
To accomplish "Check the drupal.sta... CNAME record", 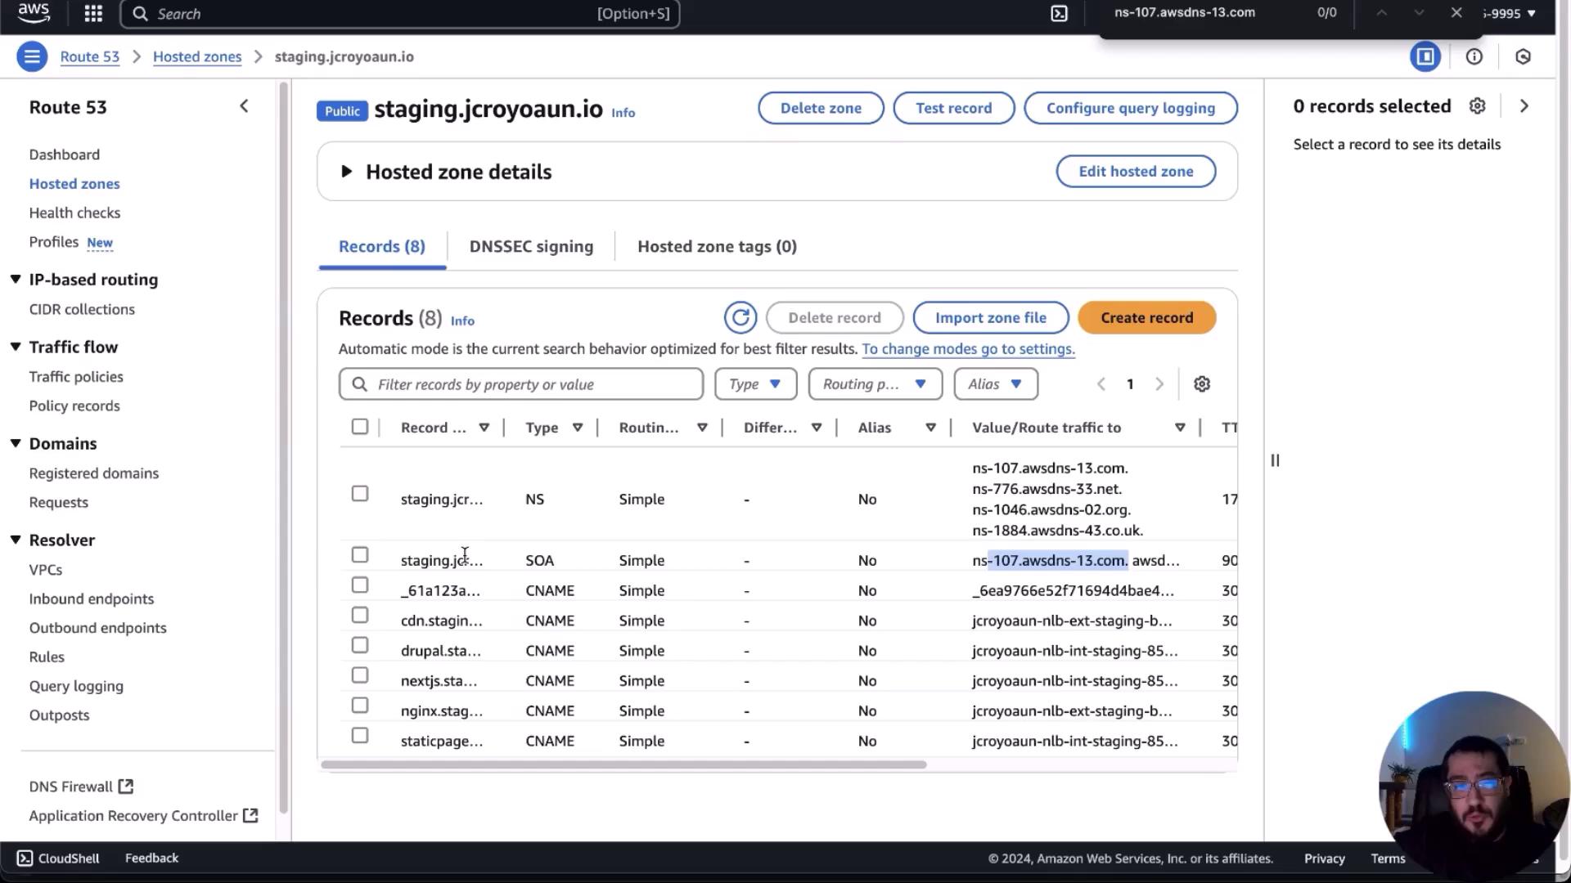I will point(360,645).
